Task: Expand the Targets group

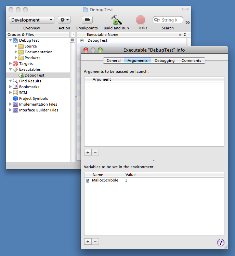Action: pos(10,64)
